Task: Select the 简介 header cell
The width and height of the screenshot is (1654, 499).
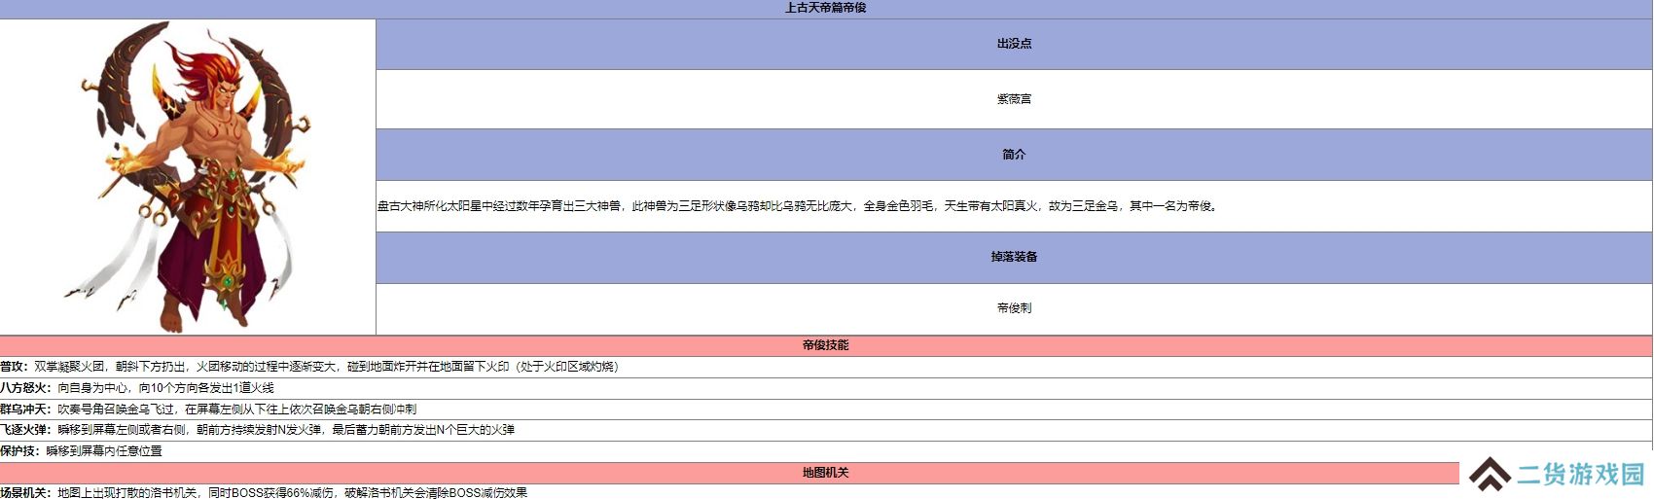Action: point(1014,155)
